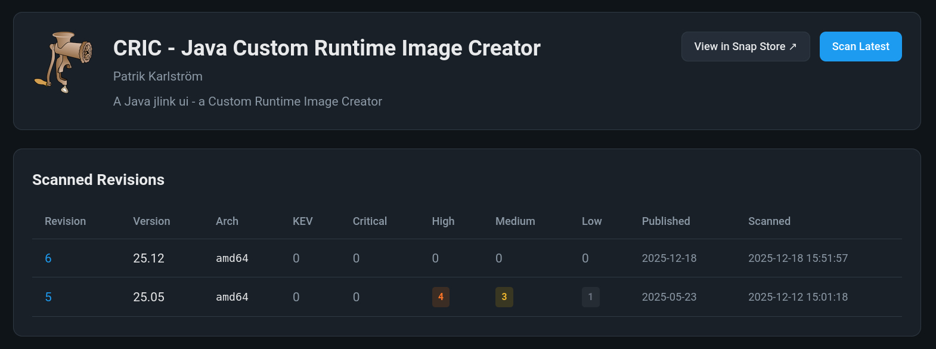This screenshot has width=936, height=349.
Task: Click the gray Low badge showing 1
Action: [590, 297]
